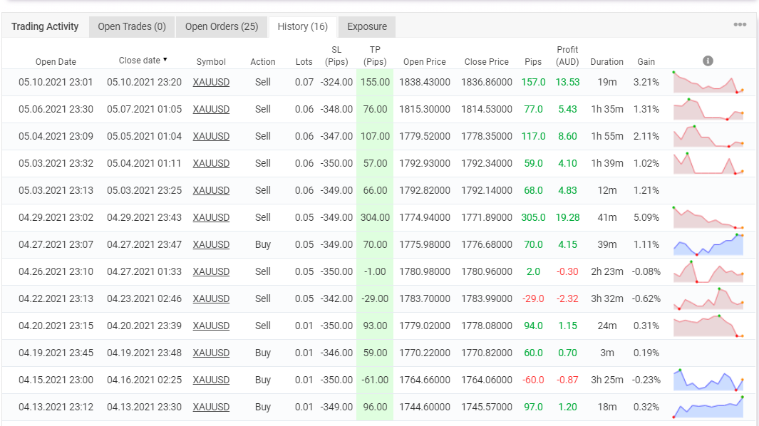Screen dimensions: 759x426
Task: View blue sparkline for 1.11% gain trade
Action: click(x=708, y=245)
